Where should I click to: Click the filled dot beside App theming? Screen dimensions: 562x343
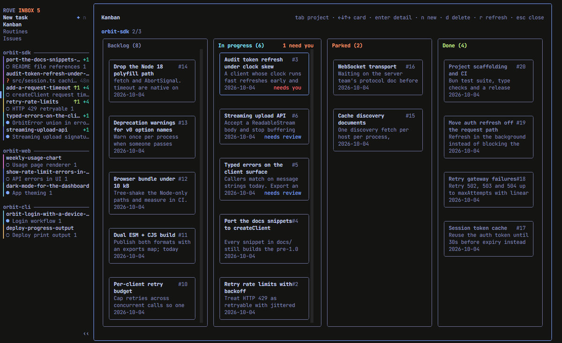8,193
